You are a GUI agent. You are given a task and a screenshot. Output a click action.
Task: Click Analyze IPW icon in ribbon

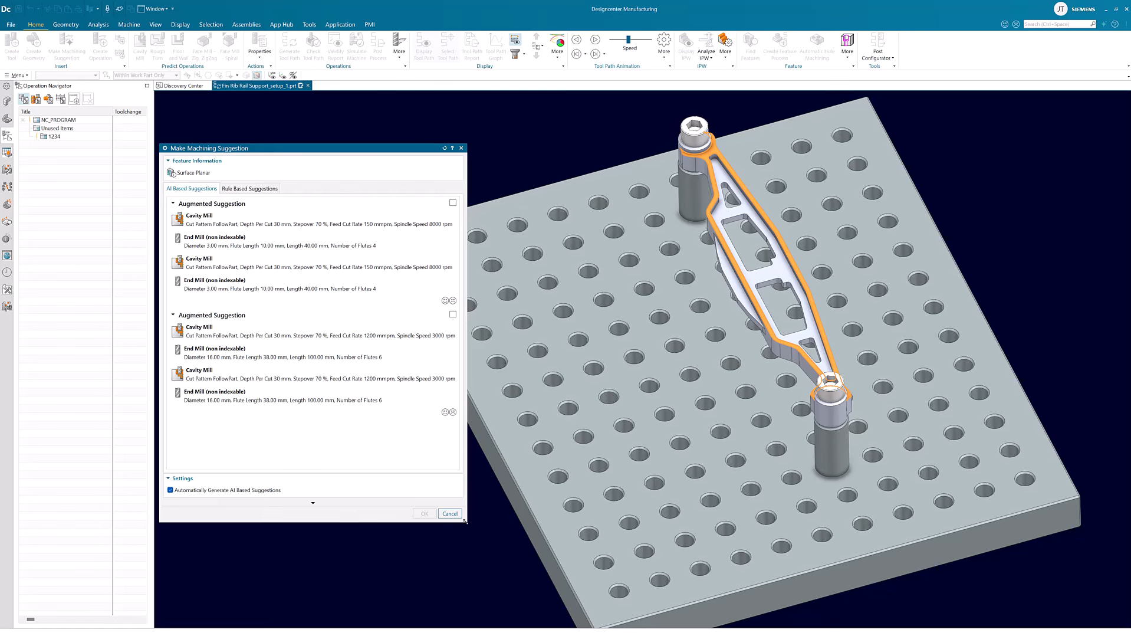[706, 42]
